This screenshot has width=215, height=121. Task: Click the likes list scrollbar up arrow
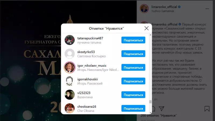150,35
